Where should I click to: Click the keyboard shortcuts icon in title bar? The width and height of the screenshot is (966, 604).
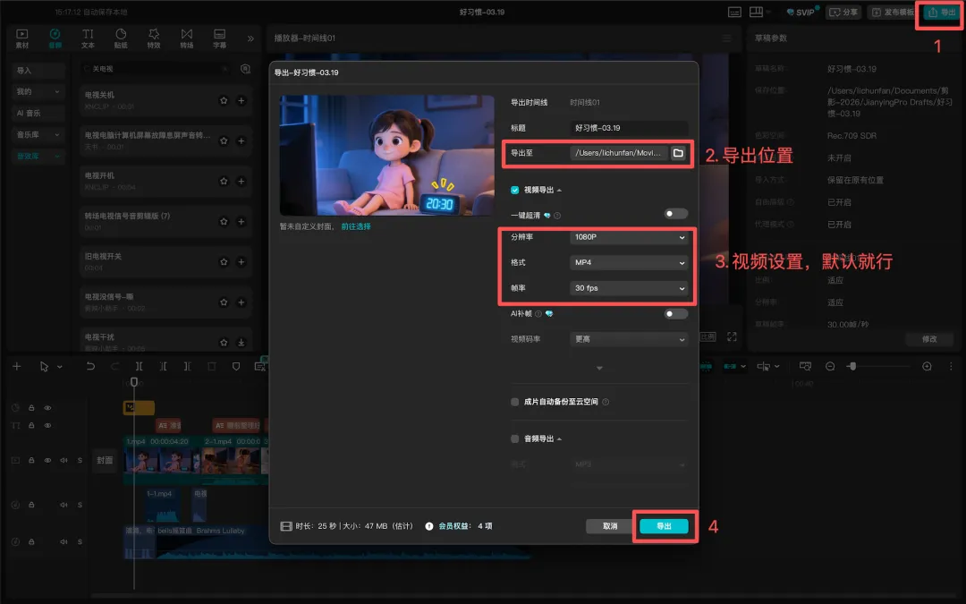[734, 13]
